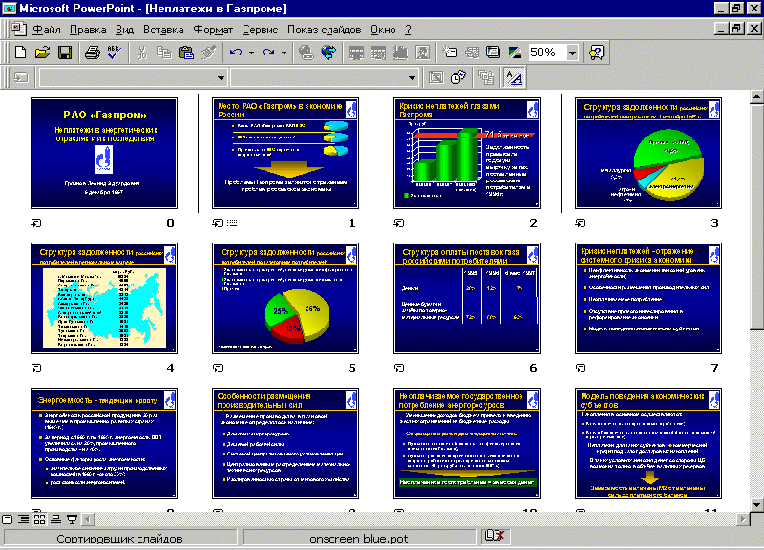Click vertical scrollbar up arrow
Viewport: 764px width, 550px height.
pyautogui.click(x=756, y=96)
